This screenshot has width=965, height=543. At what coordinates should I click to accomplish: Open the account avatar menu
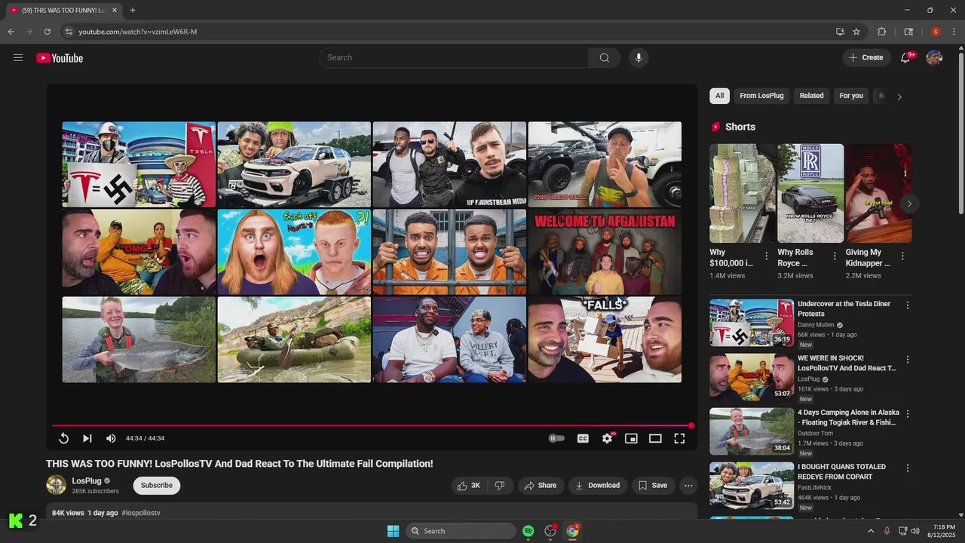pyautogui.click(x=934, y=58)
